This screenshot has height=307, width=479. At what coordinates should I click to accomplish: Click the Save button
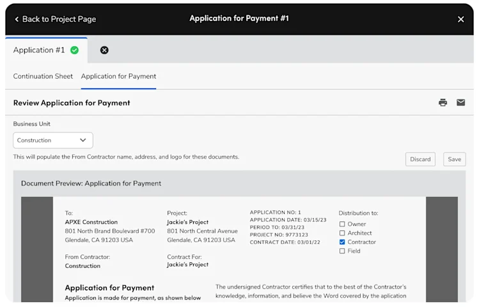click(454, 159)
